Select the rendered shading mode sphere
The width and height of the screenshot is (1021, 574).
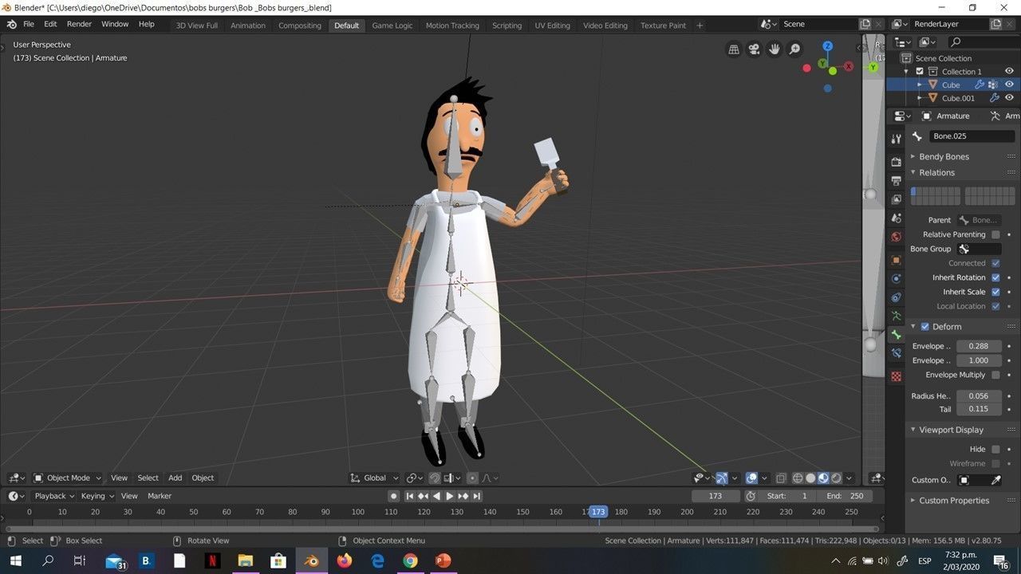tap(836, 478)
